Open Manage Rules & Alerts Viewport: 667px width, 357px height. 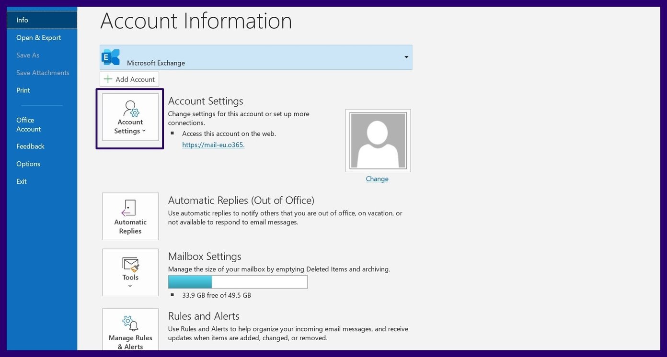tap(130, 329)
